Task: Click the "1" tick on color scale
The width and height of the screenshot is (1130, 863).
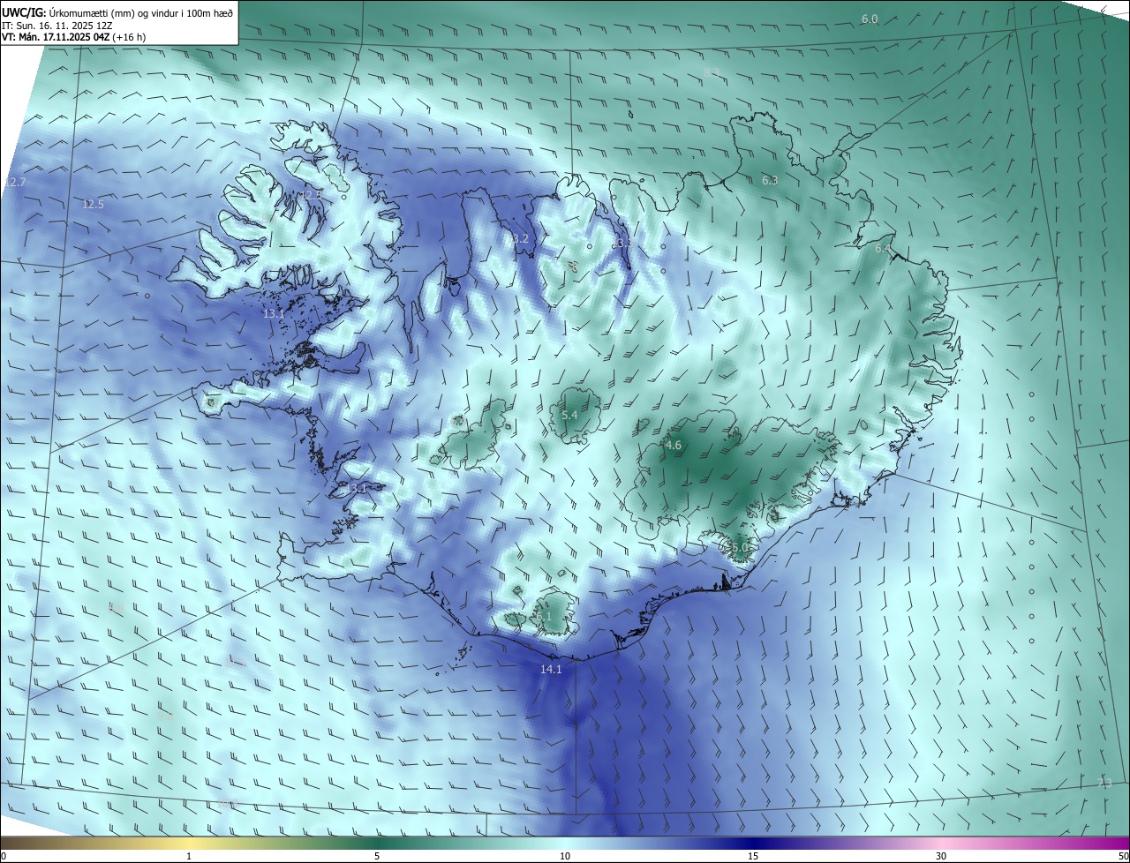Action: click(x=189, y=856)
